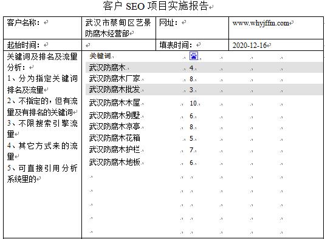
Task: Click ranking value 3 for 武汉防腐木批发
Action: click(x=191, y=90)
